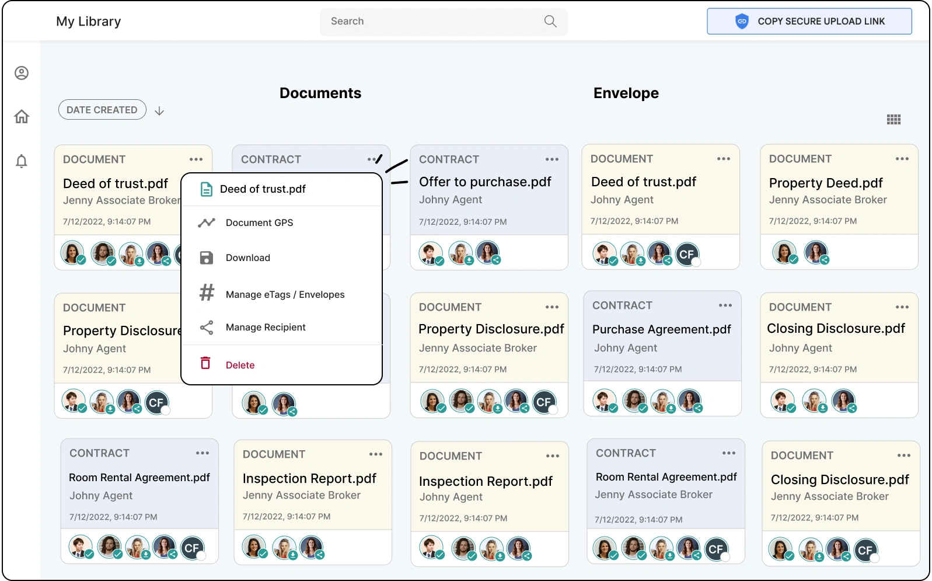Viewport: 932px width, 581px height.
Task: Click into the Search field
Action: [432, 22]
